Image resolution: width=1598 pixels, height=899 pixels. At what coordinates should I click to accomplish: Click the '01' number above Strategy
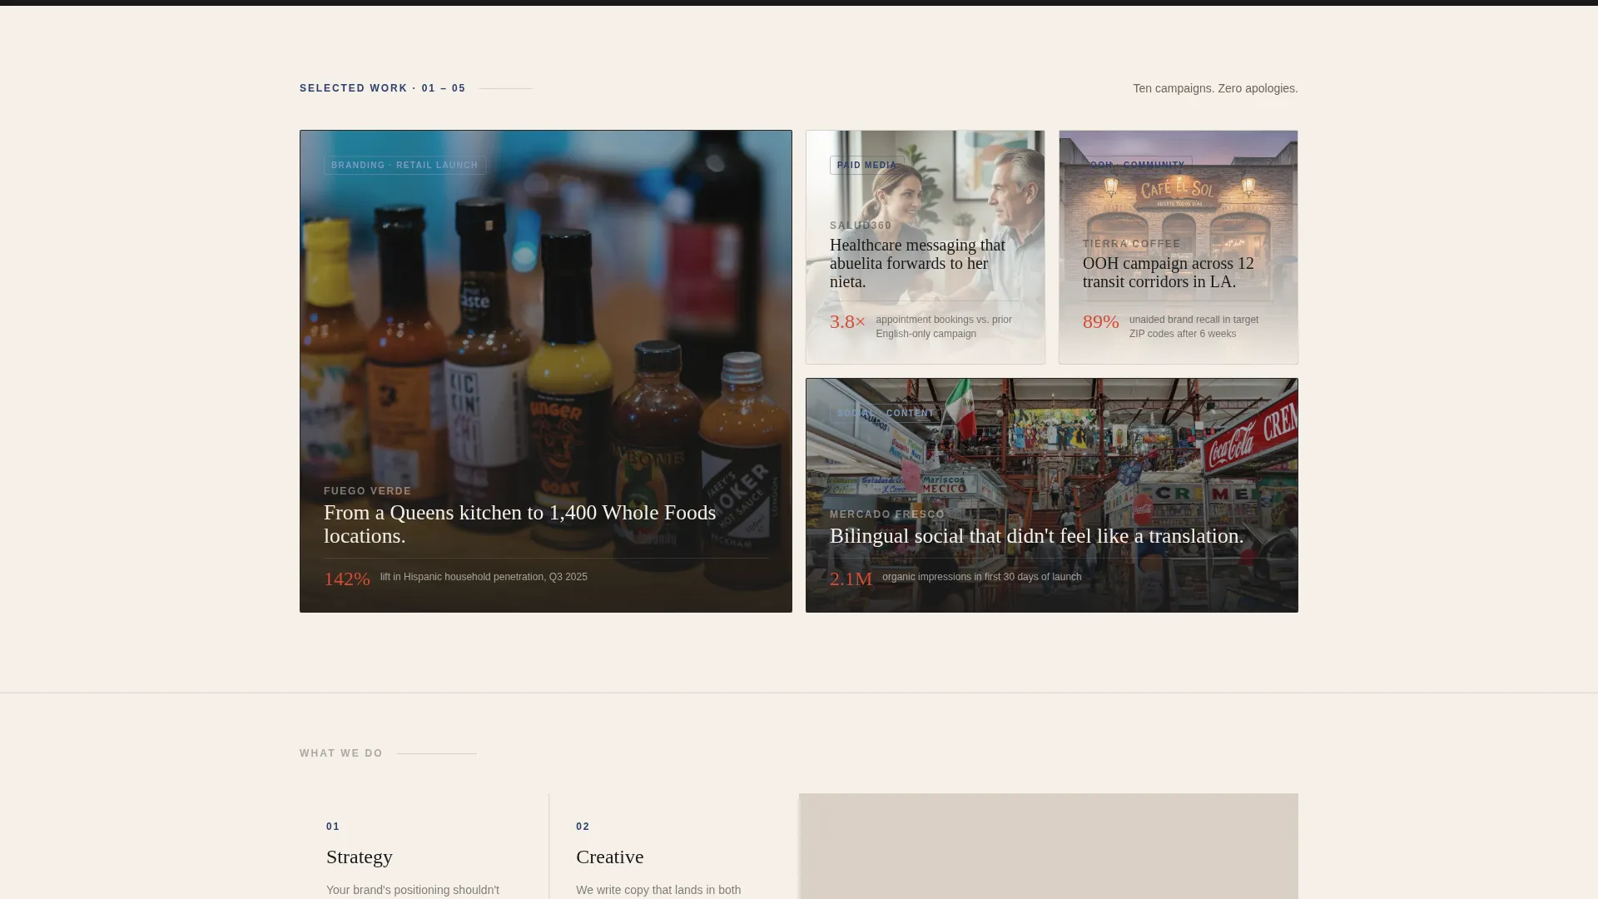(x=333, y=827)
